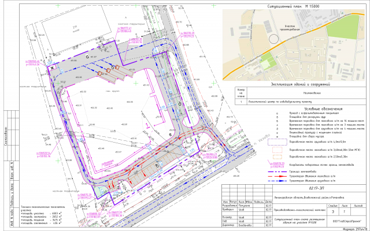Select coordinate label 'x=106976.29' near top of plan
This screenshot has width=370, height=231.
coord(187,33)
